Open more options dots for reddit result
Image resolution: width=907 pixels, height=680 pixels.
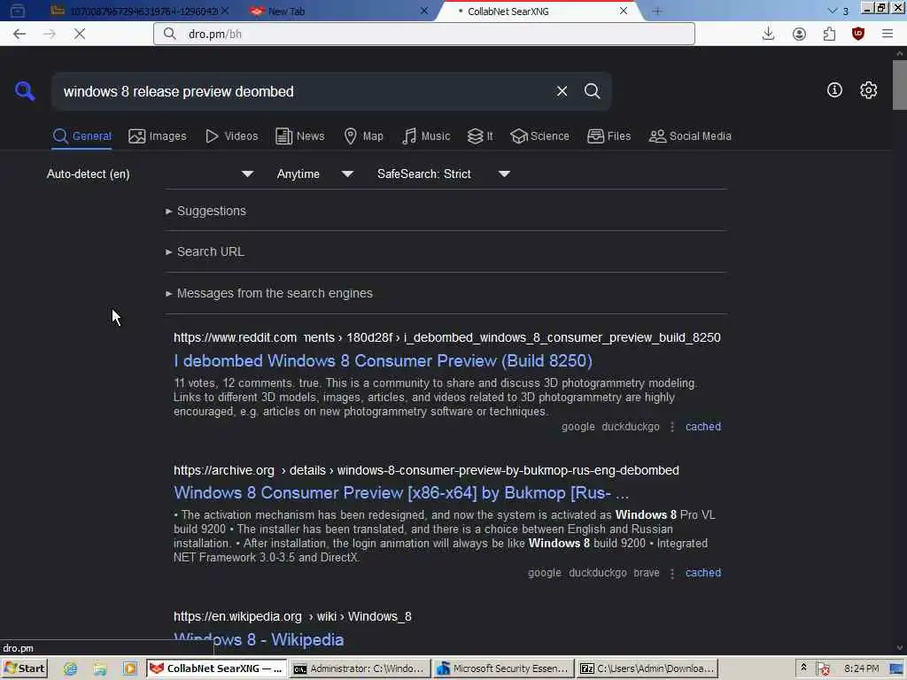(672, 427)
